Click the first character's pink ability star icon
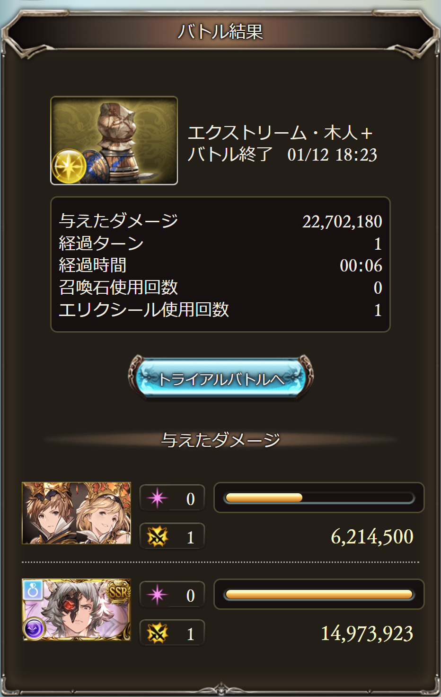The image size is (441, 697). click(157, 498)
